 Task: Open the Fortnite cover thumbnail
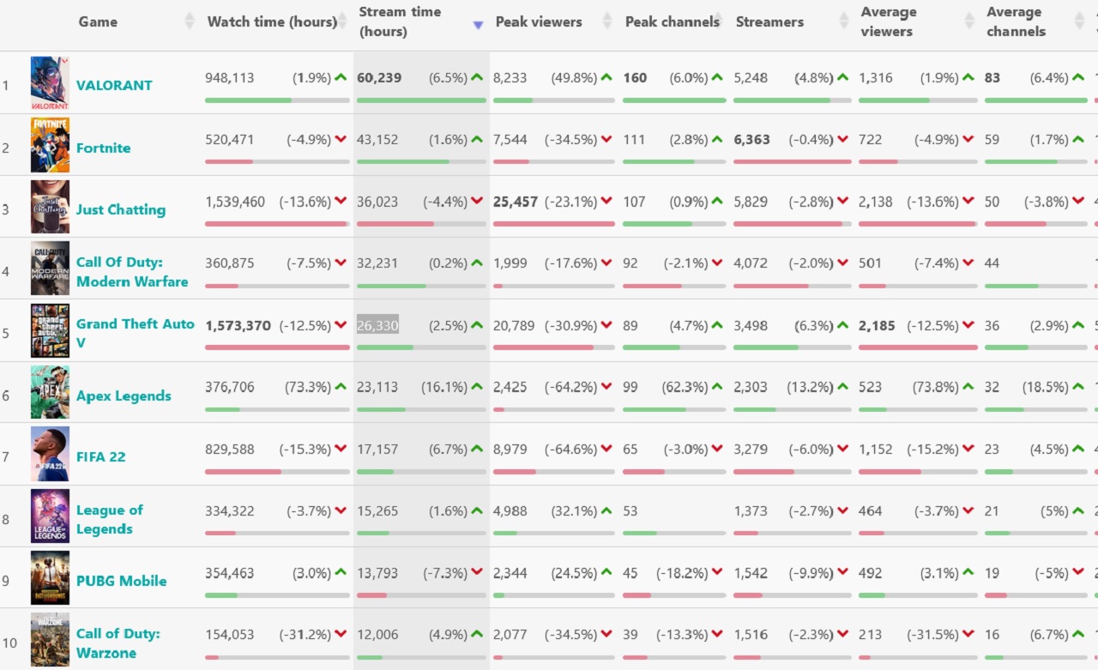[50, 145]
